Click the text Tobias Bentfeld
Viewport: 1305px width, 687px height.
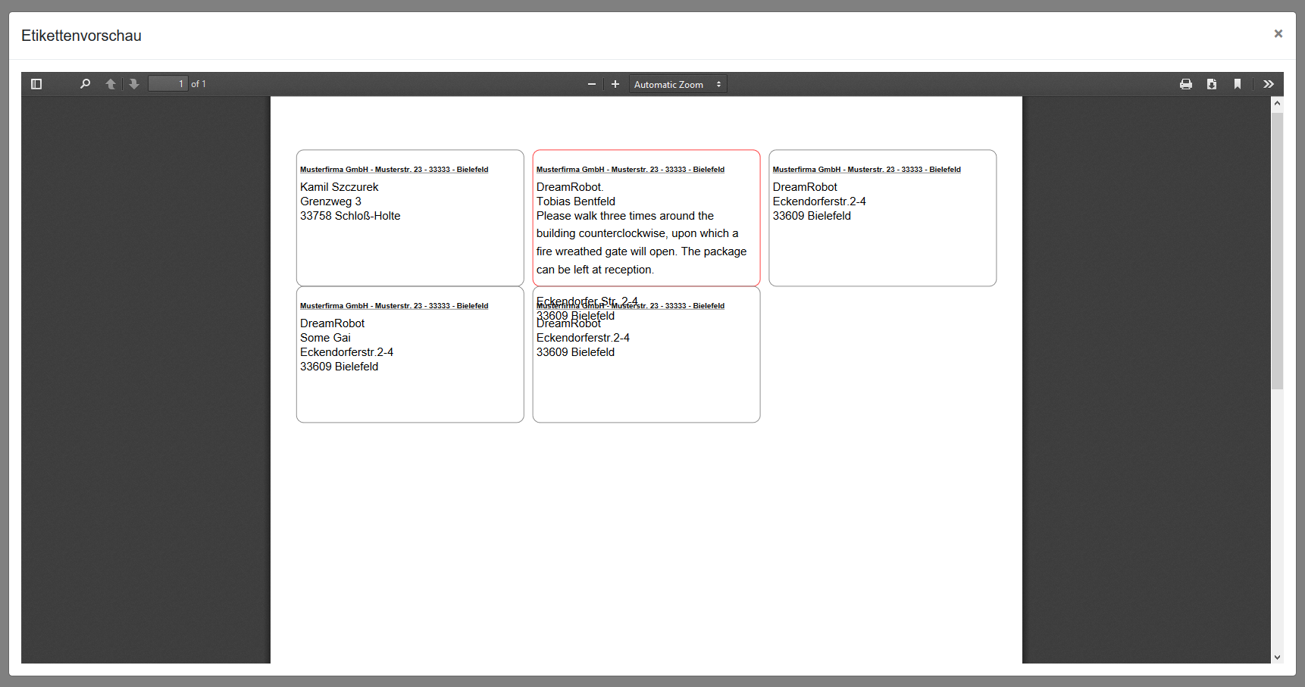tap(576, 201)
